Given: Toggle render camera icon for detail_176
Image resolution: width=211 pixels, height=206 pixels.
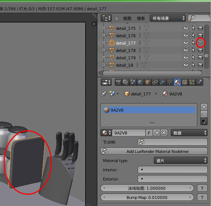Looking at the screenshot, I should pos(200,35).
